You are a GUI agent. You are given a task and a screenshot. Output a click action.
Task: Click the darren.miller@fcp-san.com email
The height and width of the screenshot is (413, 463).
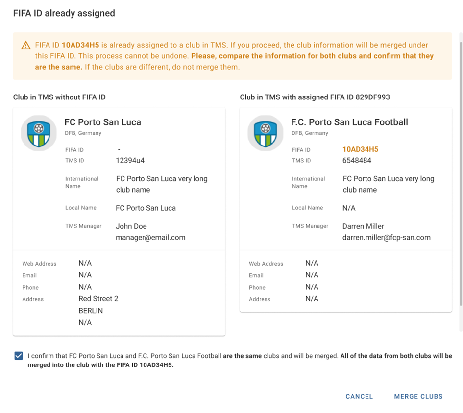[387, 237]
